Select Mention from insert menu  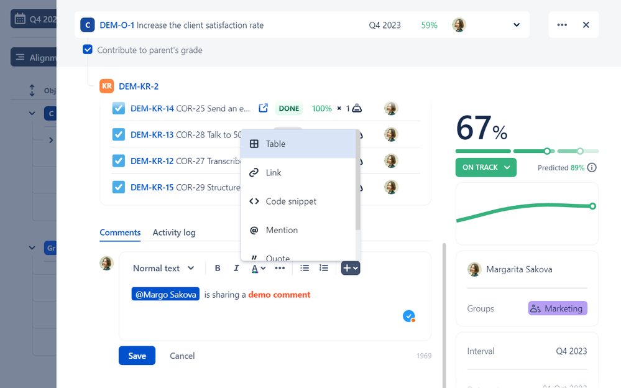(x=298, y=230)
